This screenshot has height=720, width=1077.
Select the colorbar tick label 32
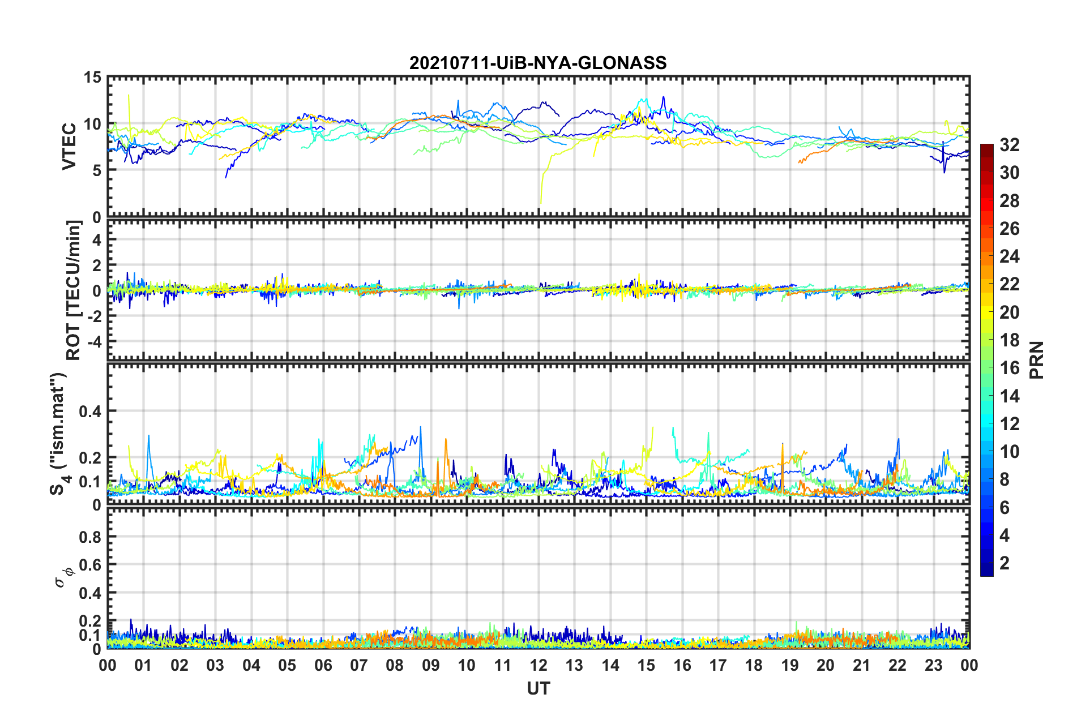click(1009, 145)
